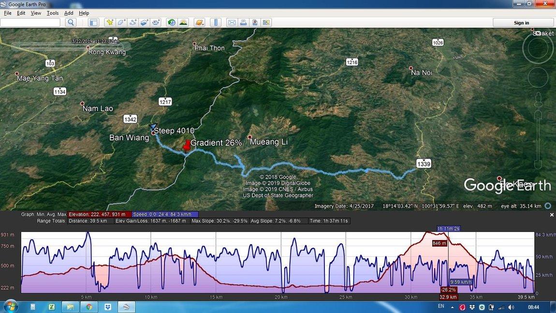This screenshot has height=313, width=556.
Task: Toggle the sidebar panel icon
Action: [x=93, y=22]
